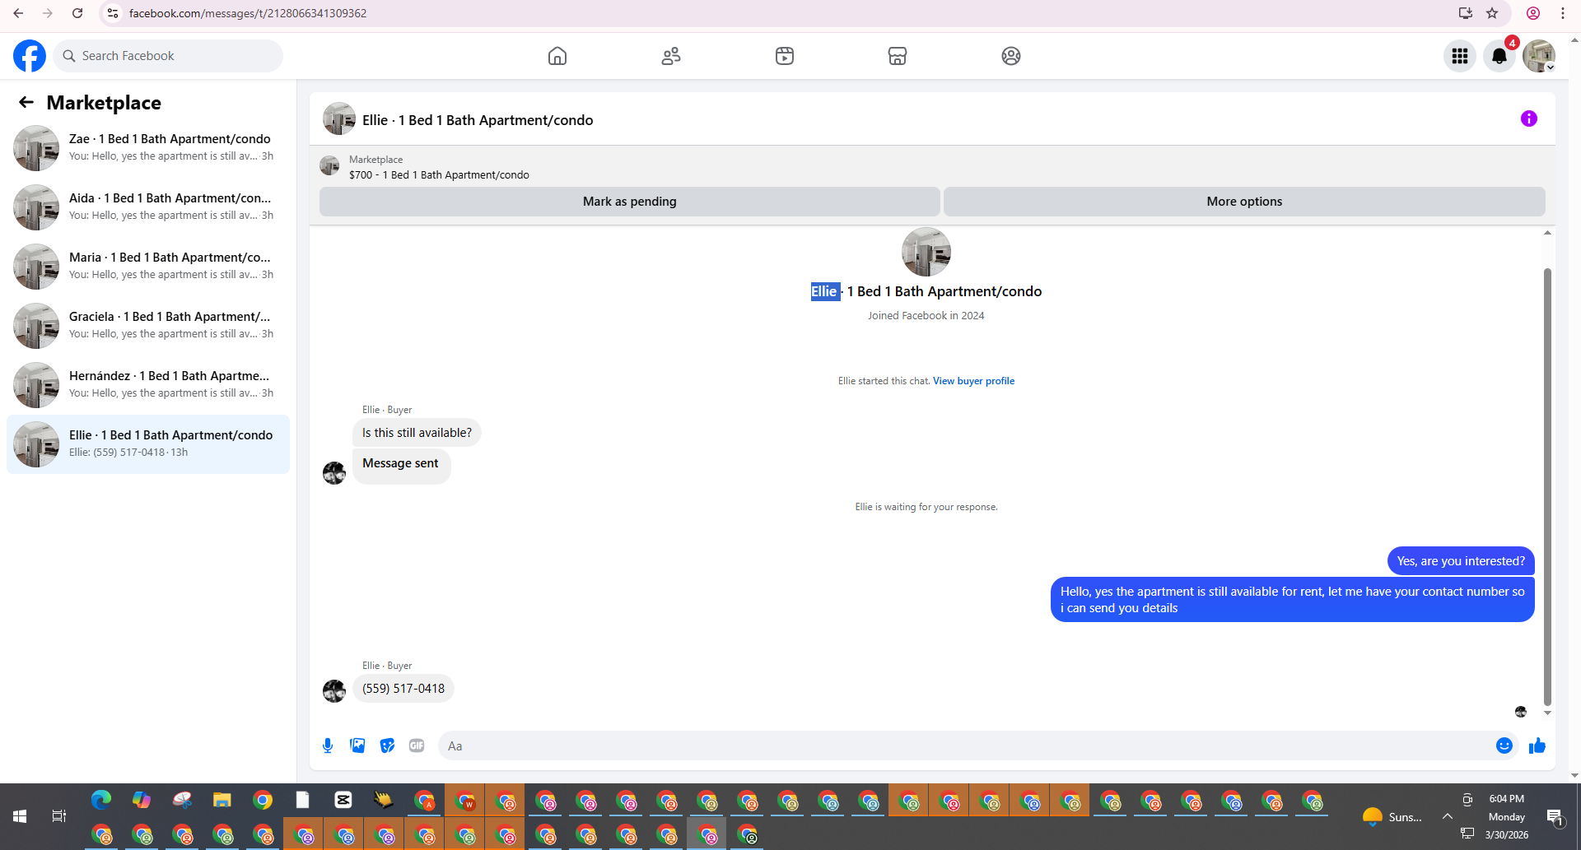Open the Home feed icon
This screenshot has width=1581, height=850.
(557, 56)
